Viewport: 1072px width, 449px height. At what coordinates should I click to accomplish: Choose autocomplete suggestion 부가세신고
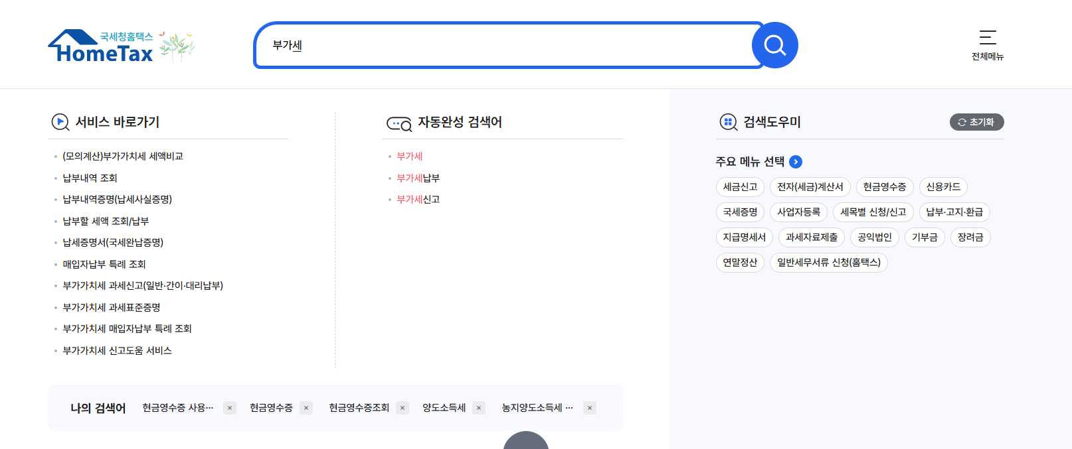418,200
